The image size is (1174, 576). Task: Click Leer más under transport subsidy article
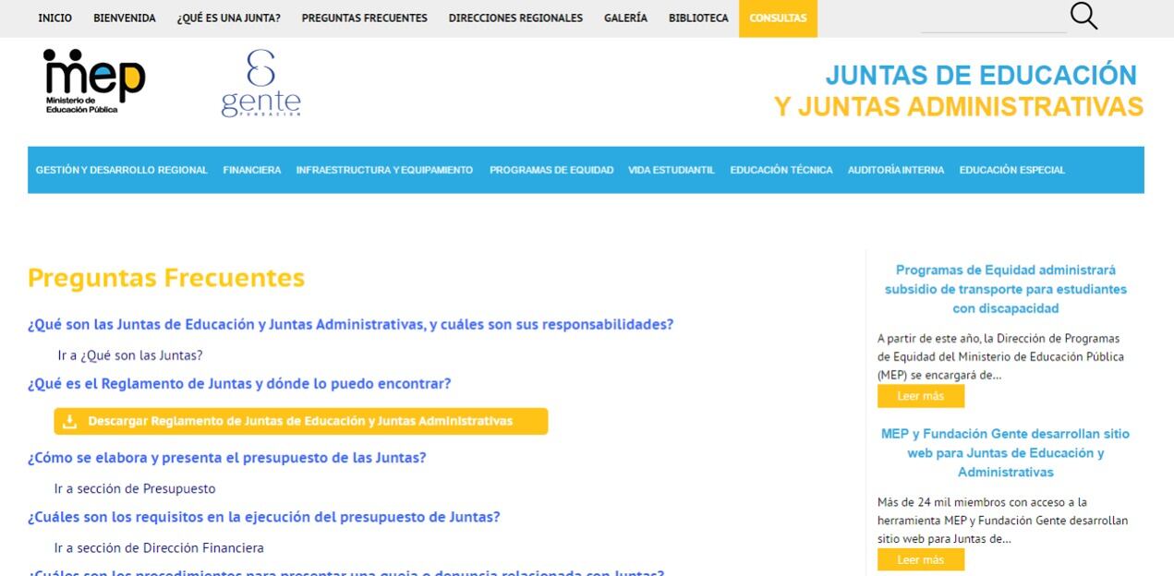920,396
